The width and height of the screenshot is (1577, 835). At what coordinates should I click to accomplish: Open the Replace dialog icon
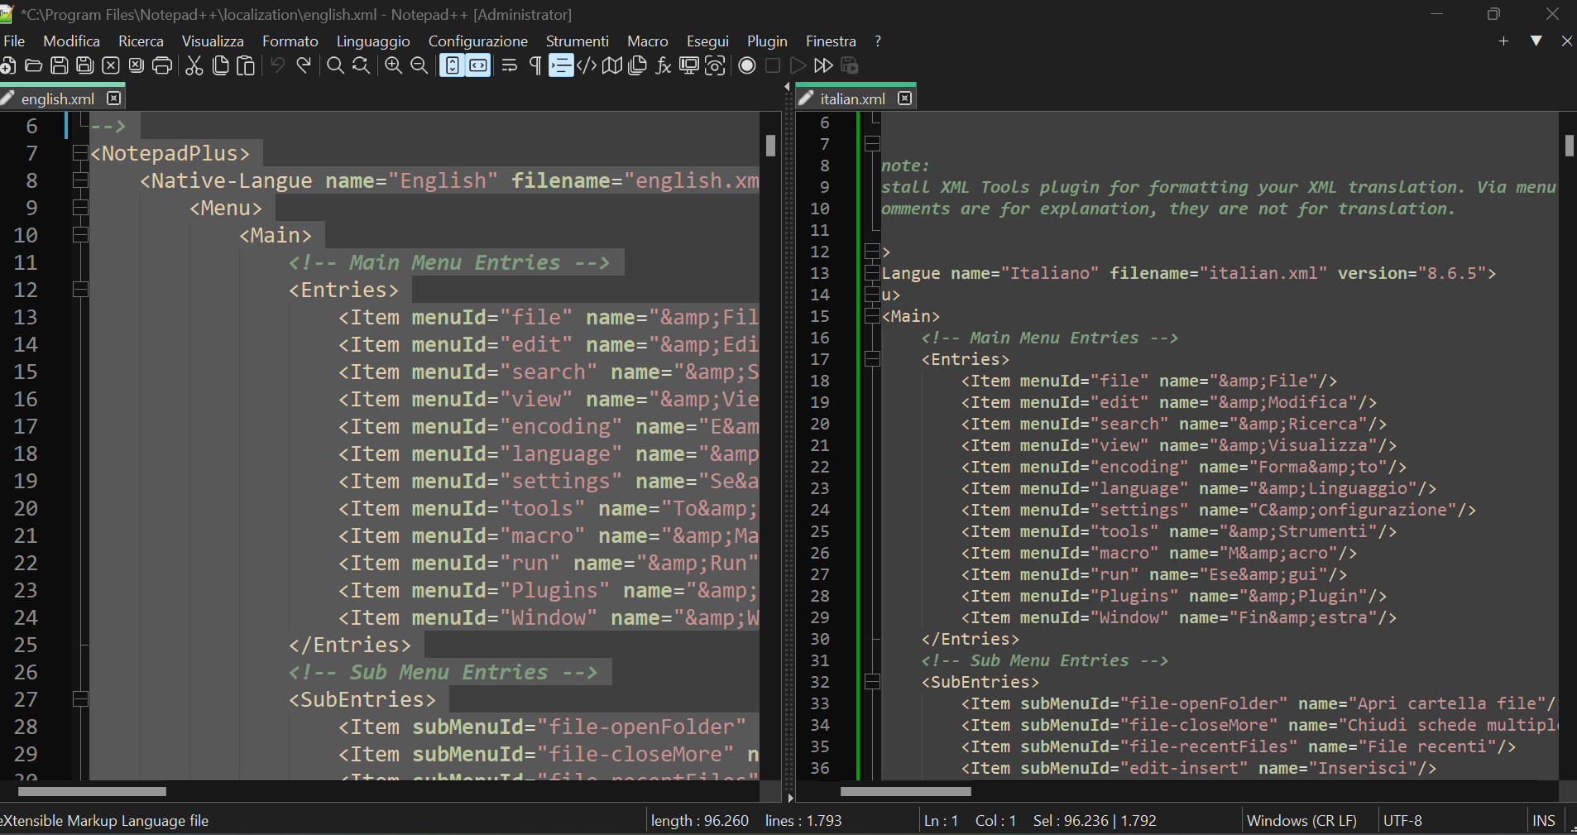(x=361, y=65)
